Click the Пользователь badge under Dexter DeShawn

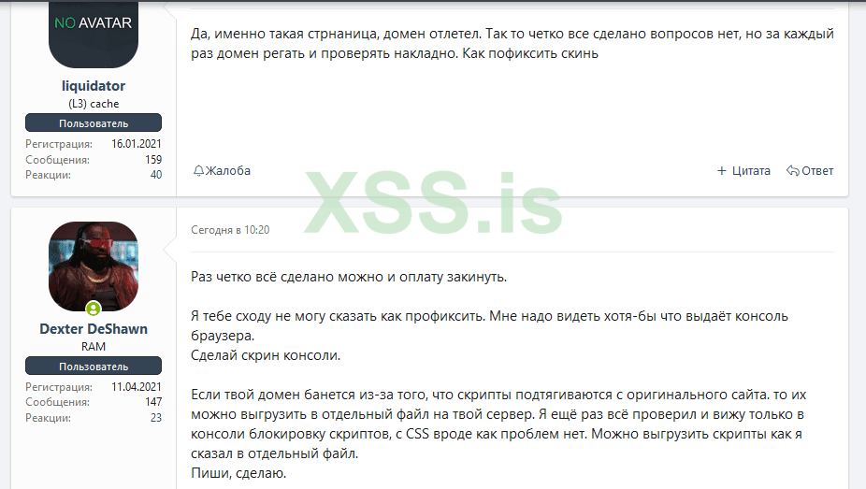pos(94,366)
